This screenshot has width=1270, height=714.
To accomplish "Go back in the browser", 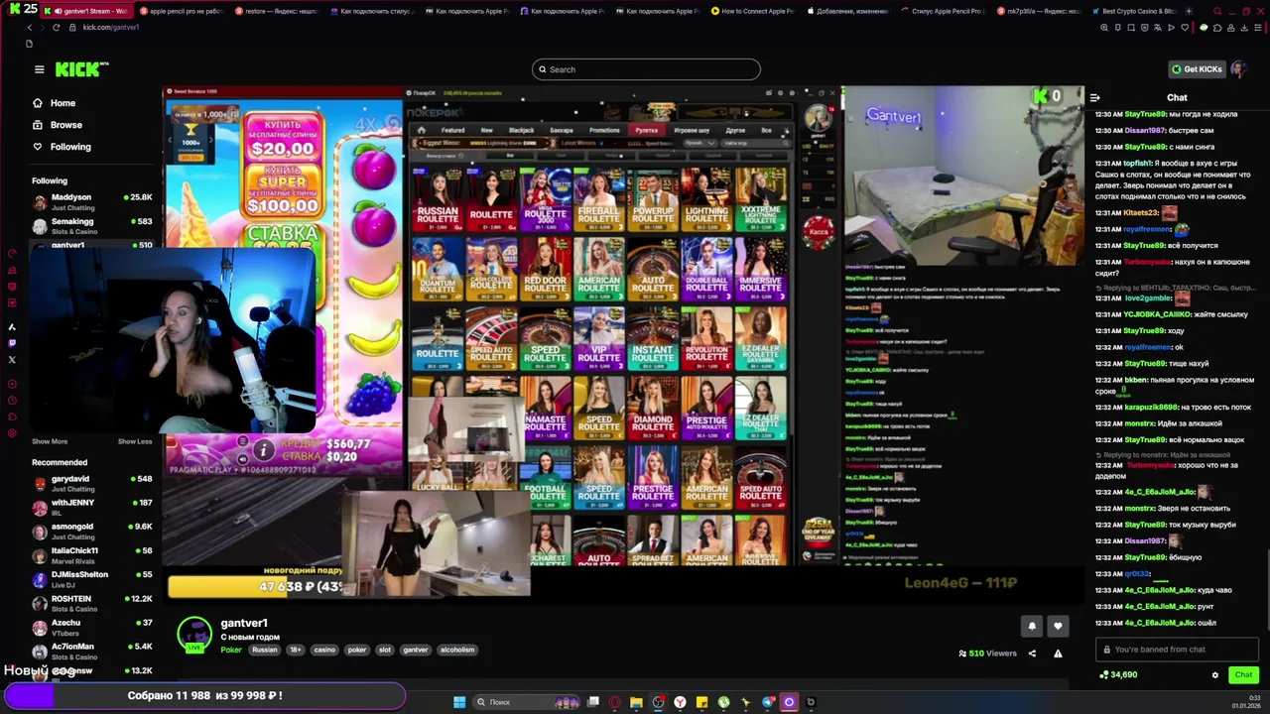I will coord(30,27).
